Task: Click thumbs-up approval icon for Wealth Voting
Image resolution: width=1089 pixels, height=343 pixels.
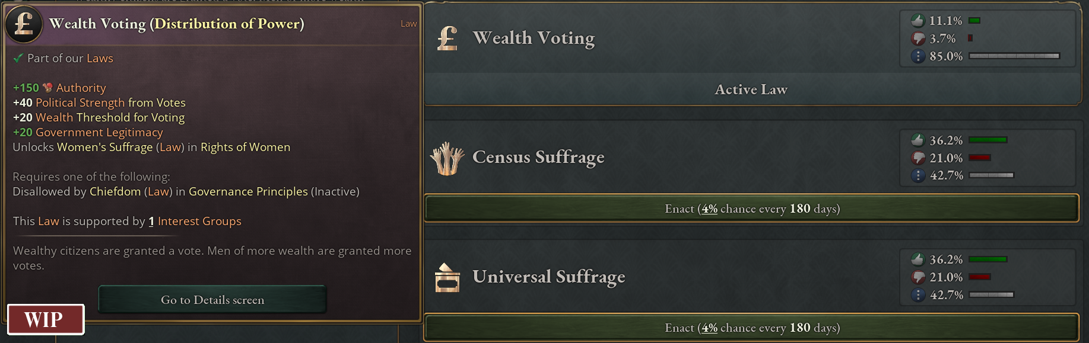Action: click(918, 21)
